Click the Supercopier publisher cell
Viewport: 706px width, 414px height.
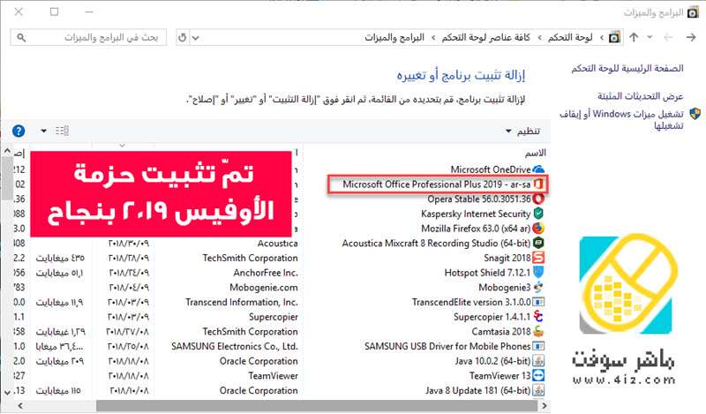(274, 317)
